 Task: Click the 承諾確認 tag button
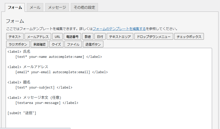(x=40, y=44)
